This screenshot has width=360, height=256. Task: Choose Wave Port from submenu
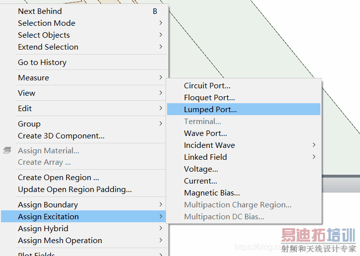pyautogui.click(x=205, y=133)
